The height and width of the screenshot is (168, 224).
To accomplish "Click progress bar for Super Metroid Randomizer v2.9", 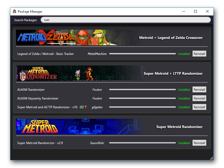I will (142, 143).
